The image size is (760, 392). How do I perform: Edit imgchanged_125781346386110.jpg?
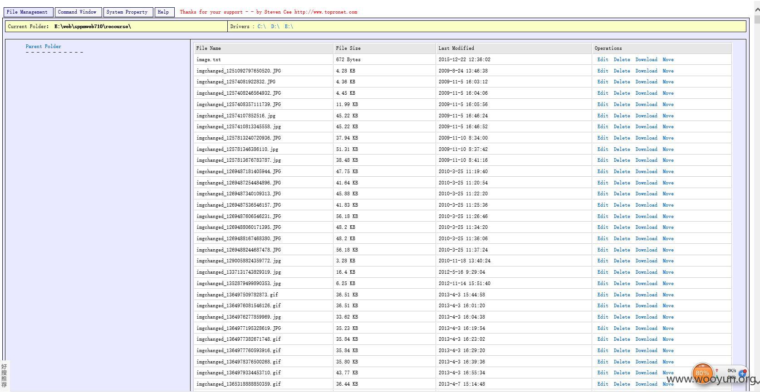point(603,149)
